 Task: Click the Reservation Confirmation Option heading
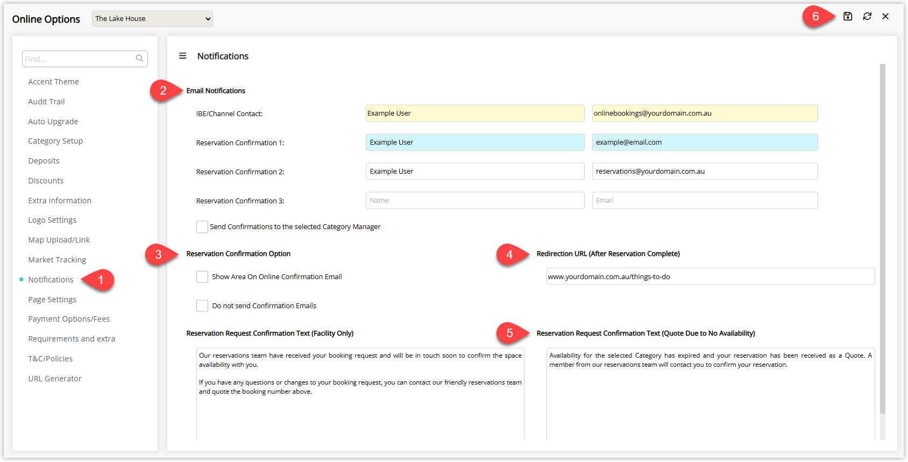coord(238,254)
